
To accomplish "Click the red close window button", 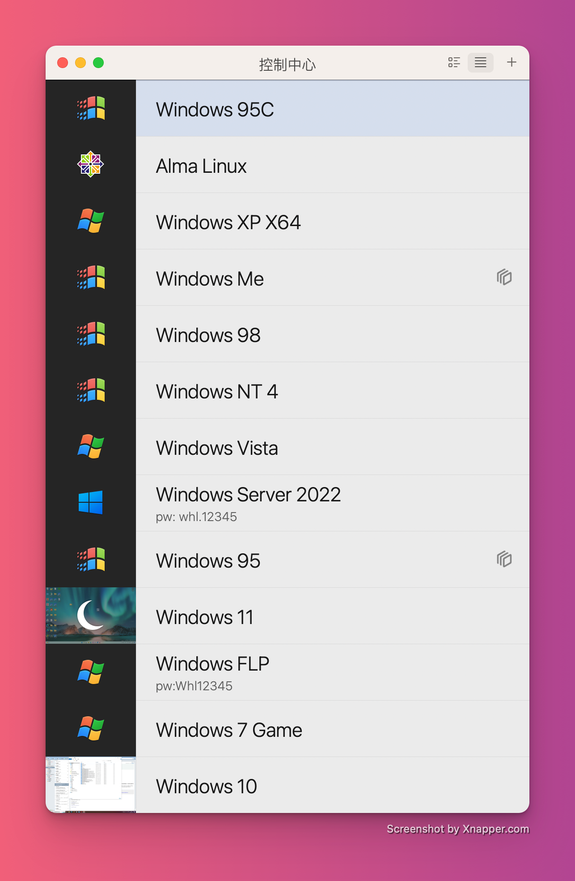I will pyautogui.click(x=63, y=63).
